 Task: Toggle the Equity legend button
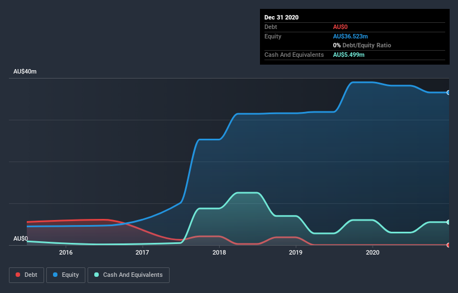click(x=66, y=275)
